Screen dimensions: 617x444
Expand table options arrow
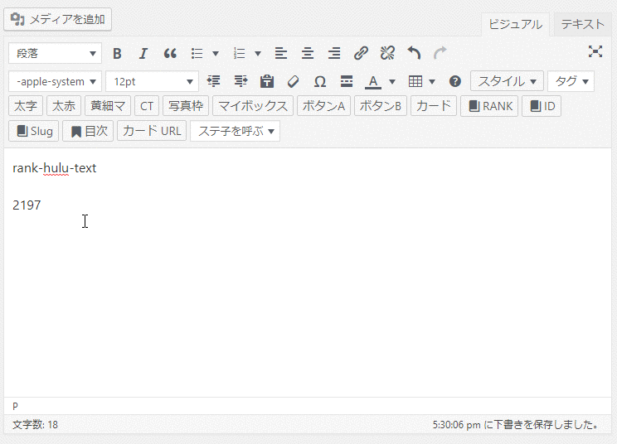(x=432, y=82)
